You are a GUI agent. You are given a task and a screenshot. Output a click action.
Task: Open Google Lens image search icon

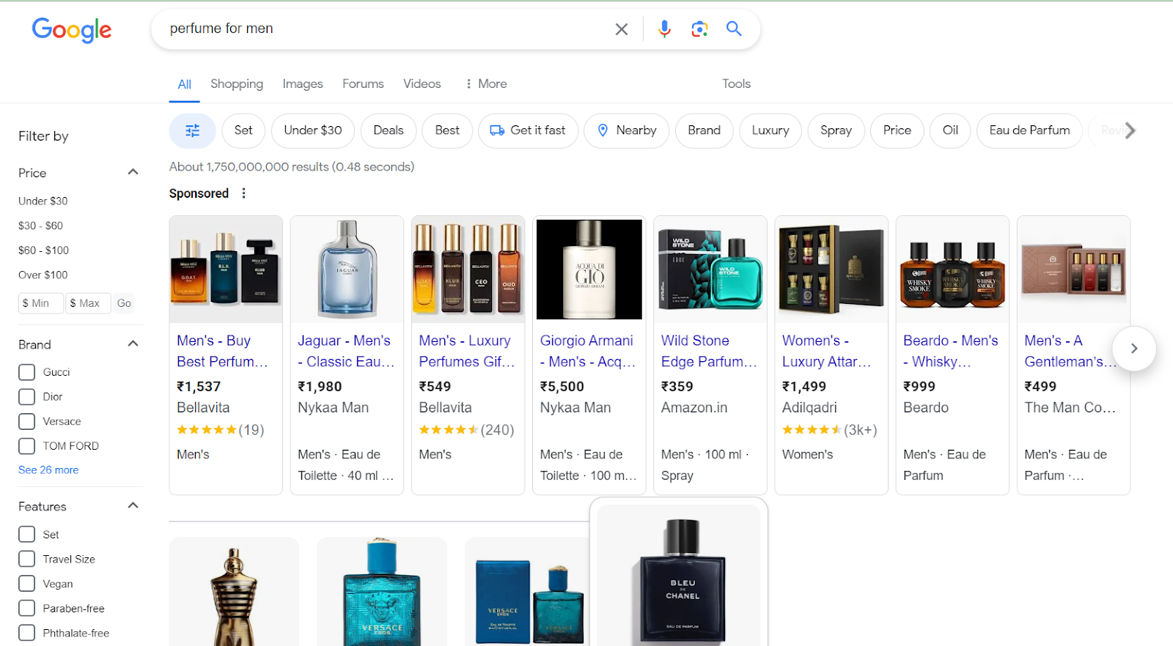pos(699,29)
